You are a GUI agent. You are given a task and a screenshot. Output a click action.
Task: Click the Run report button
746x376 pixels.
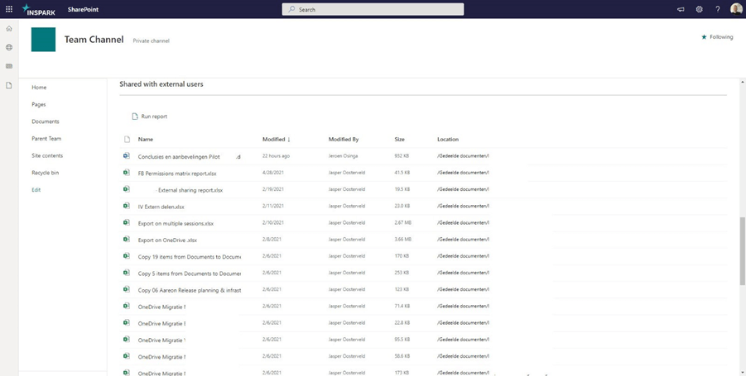(149, 117)
